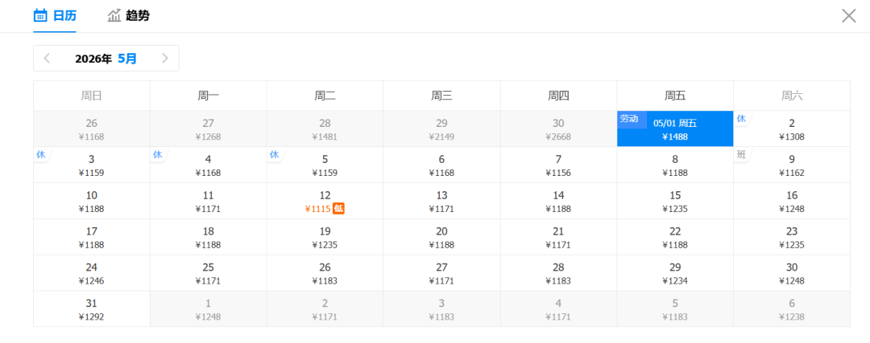
Task: Switch to the 日历 calendar tab
Action: point(55,15)
